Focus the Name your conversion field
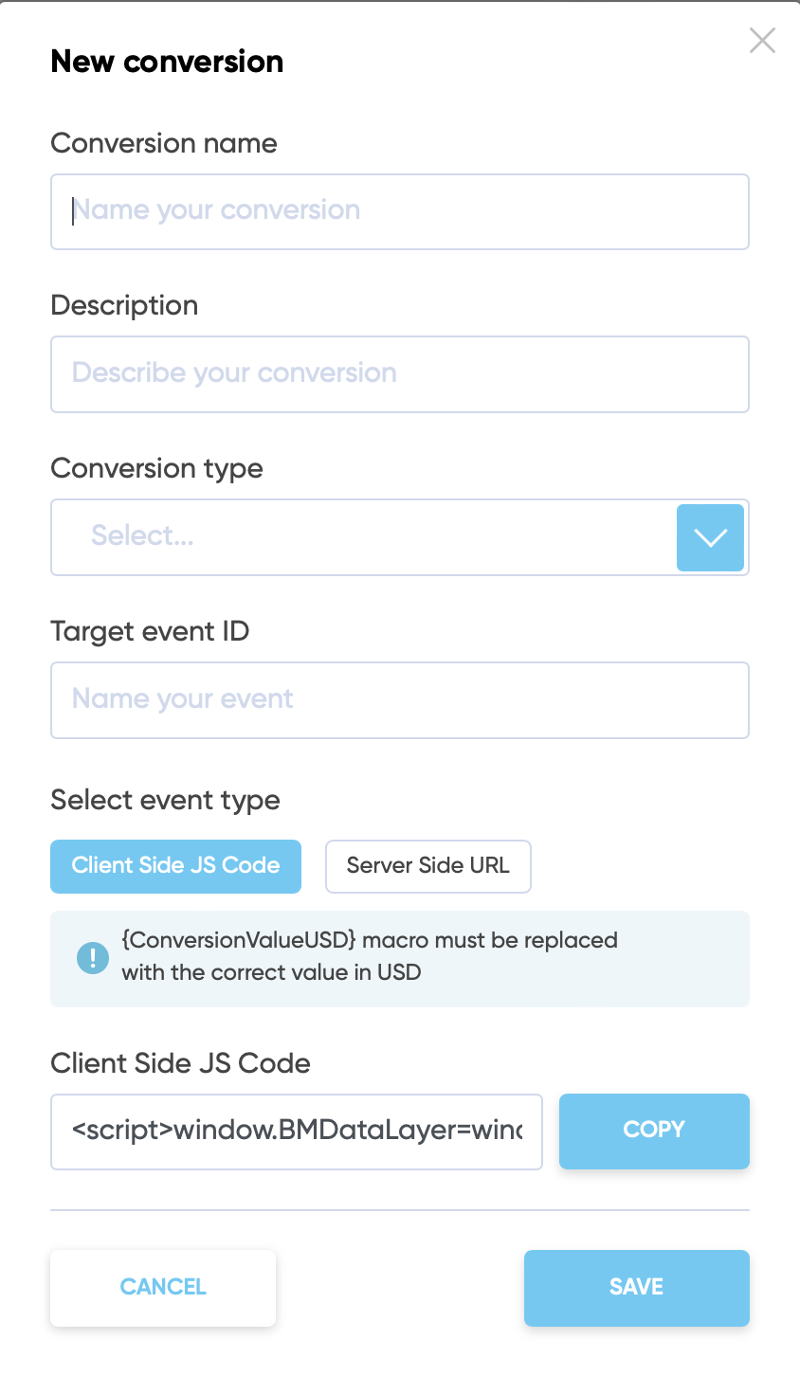 pyautogui.click(x=399, y=211)
